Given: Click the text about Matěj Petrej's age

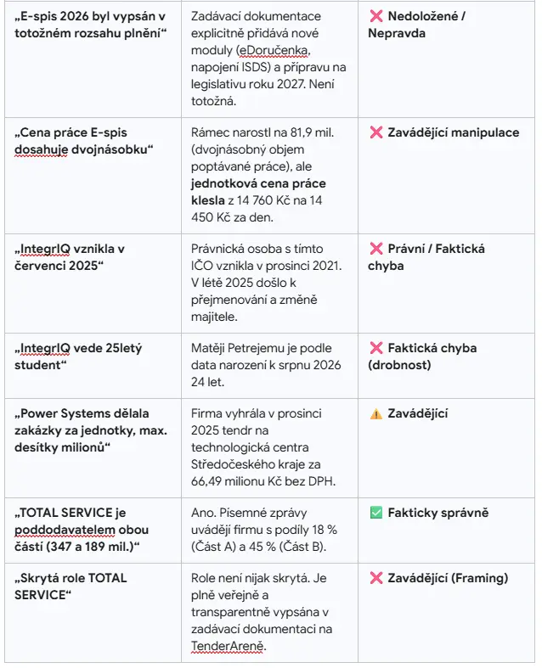Looking at the screenshot, I should [x=266, y=365].
